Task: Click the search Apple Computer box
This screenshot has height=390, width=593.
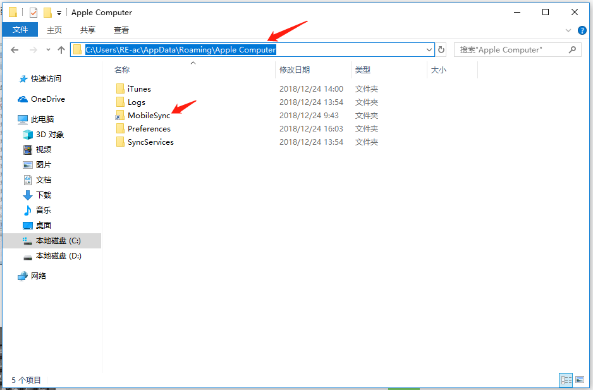Action: coord(517,49)
